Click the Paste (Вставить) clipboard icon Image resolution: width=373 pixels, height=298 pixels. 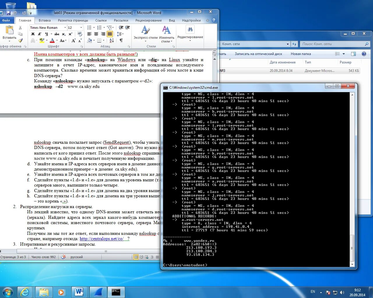[9, 30]
